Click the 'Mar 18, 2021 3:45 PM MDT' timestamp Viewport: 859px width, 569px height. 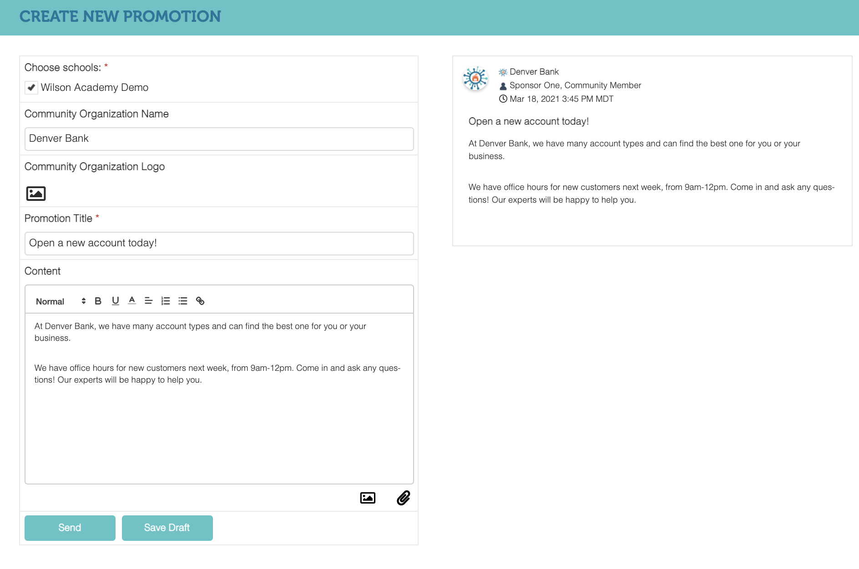[561, 99]
